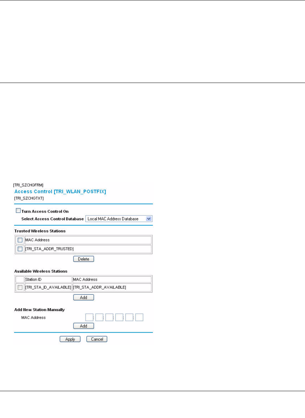305x418 pixels.
Task: Click Add under Add New Station Manually
Action: pos(83,326)
